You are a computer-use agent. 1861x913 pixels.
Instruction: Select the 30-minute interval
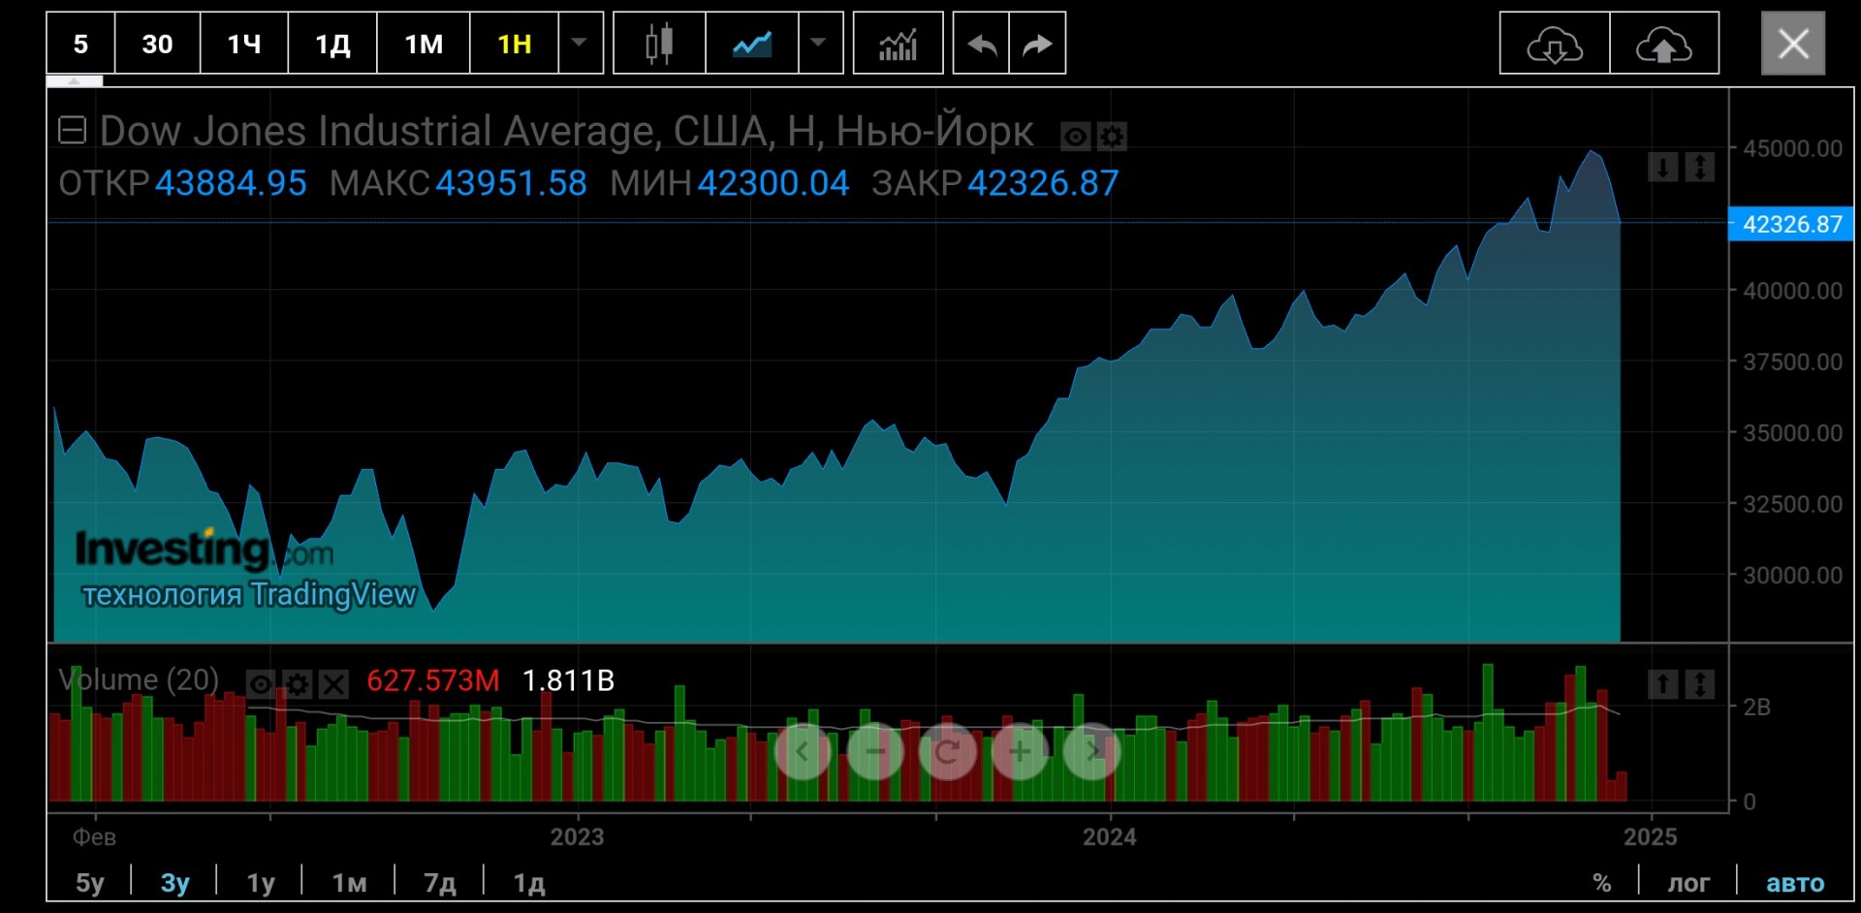[x=157, y=44]
